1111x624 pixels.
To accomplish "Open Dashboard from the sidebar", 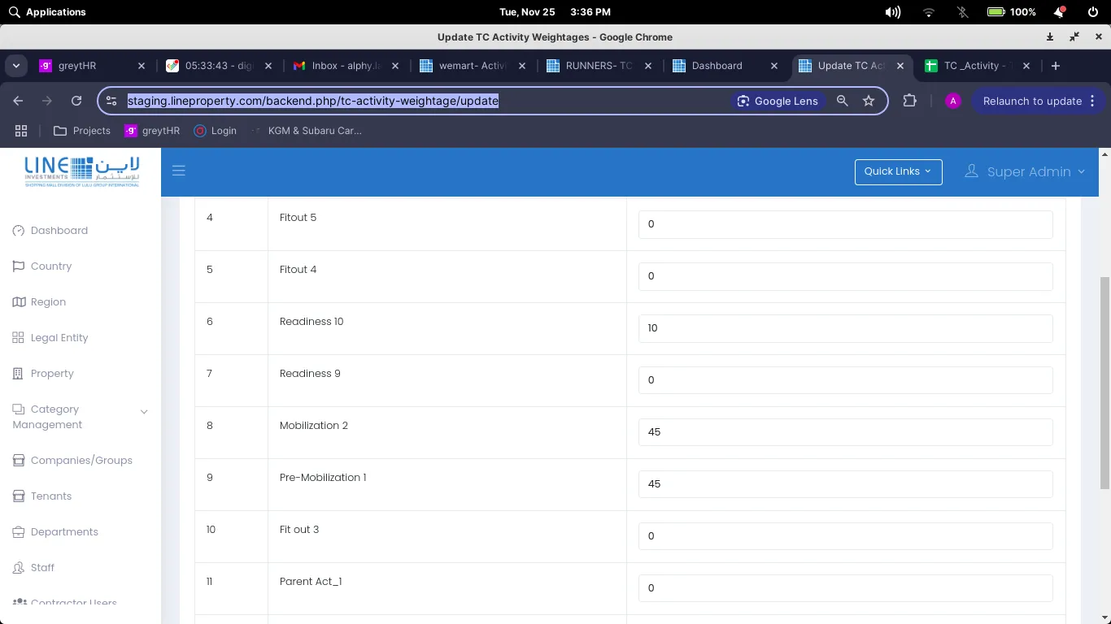I will (59, 231).
